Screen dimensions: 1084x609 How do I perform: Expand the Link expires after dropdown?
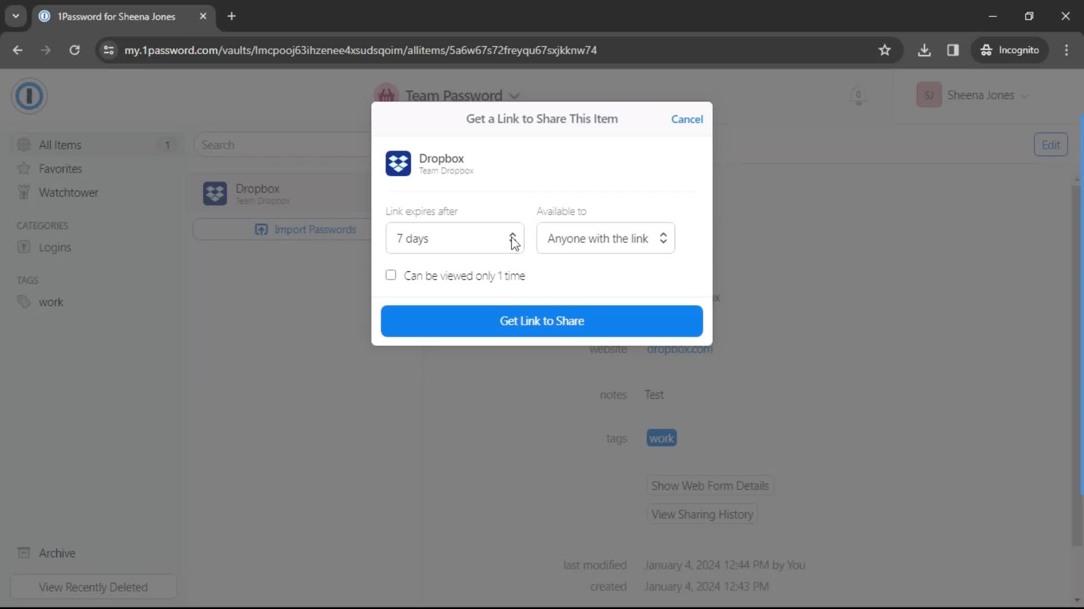pos(514,239)
